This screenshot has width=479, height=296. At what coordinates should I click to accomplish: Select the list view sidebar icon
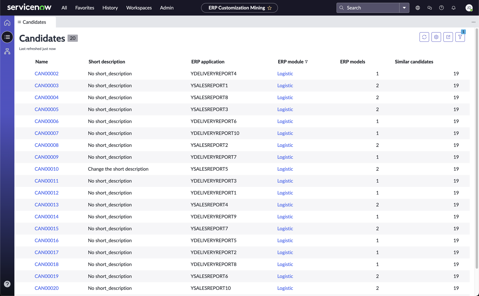point(7,37)
